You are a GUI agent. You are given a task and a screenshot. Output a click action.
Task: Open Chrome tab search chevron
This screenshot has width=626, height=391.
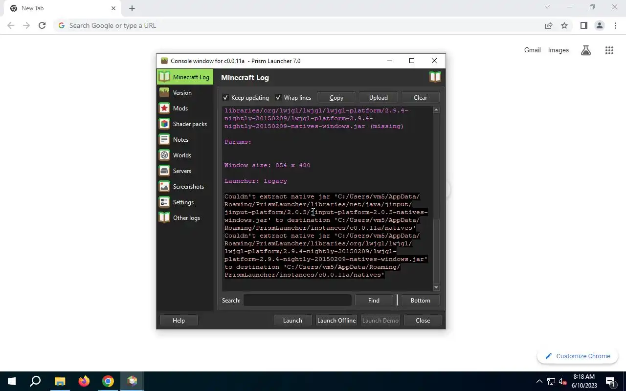(547, 7)
